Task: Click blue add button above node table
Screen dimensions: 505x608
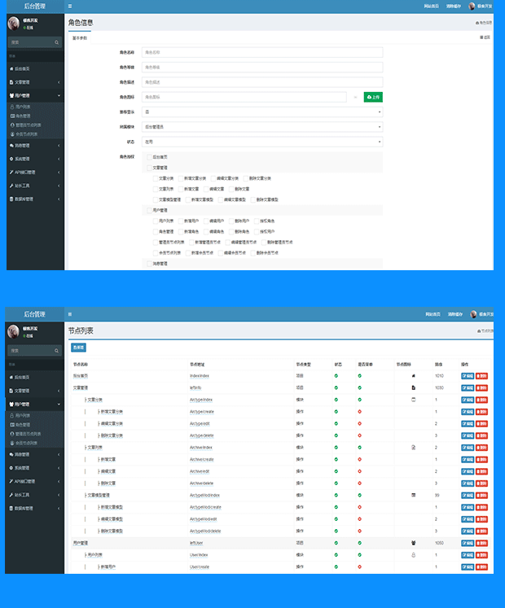Action: pos(78,348)
